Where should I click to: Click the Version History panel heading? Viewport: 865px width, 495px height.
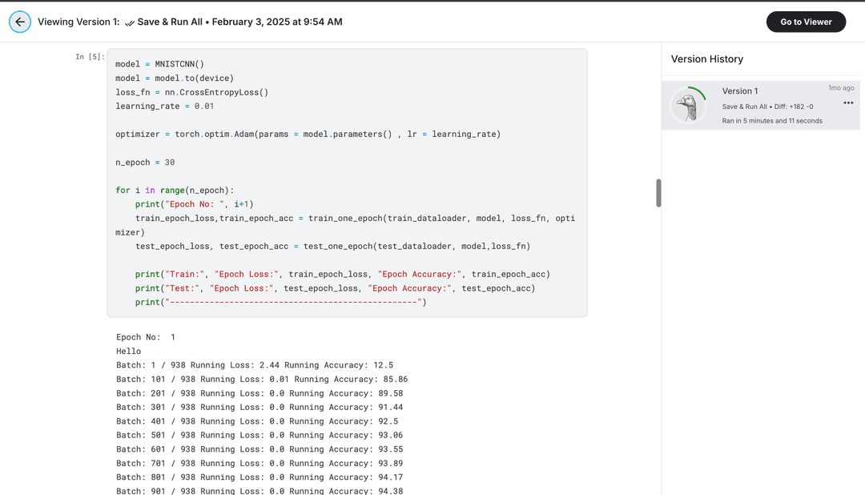(x=706, y=59)
